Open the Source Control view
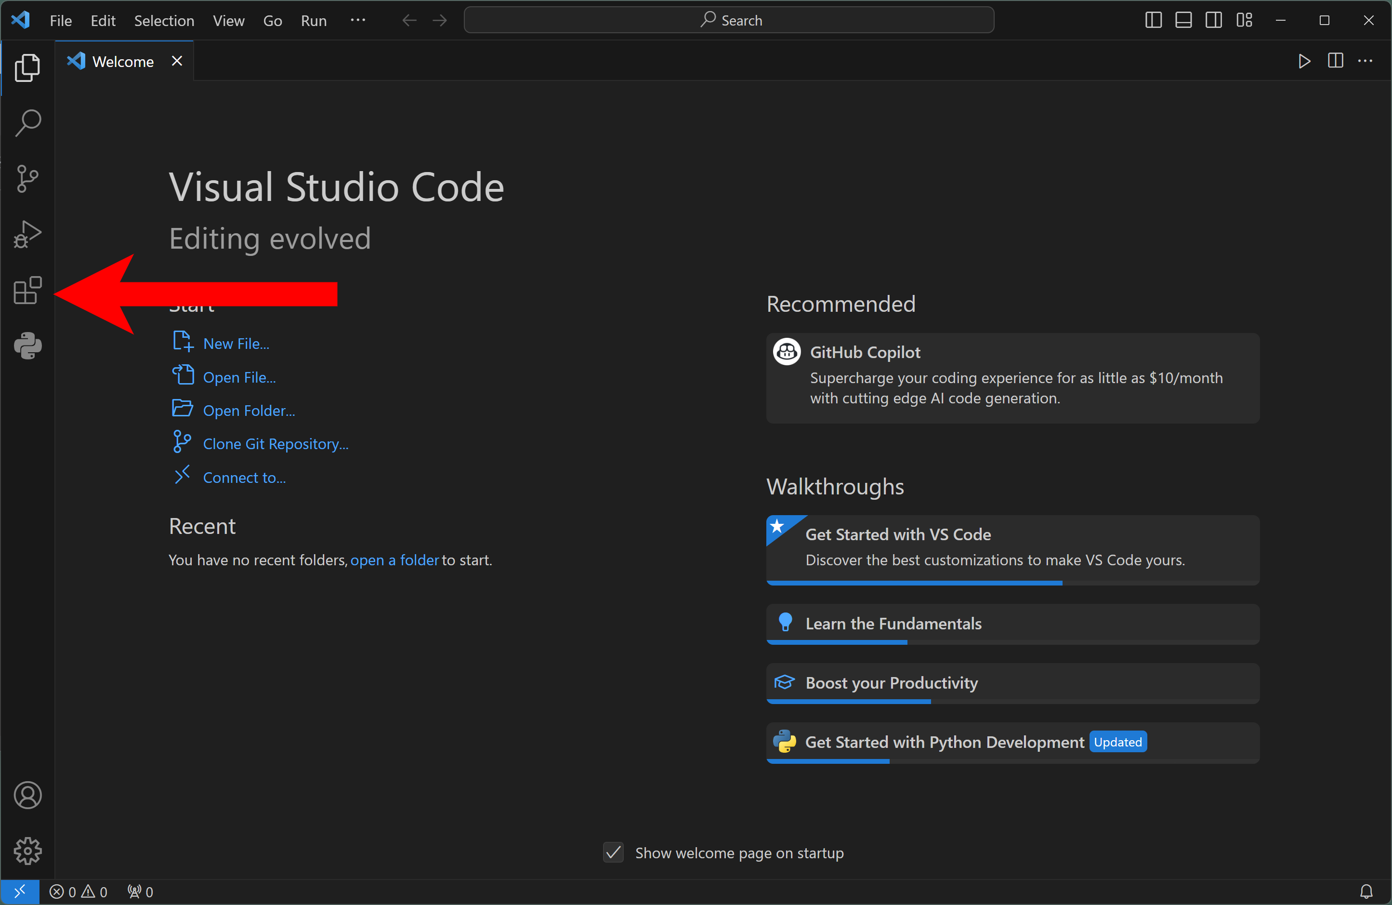The height and width of the screenshot is (905, 1392). click(x=27, y=178)
